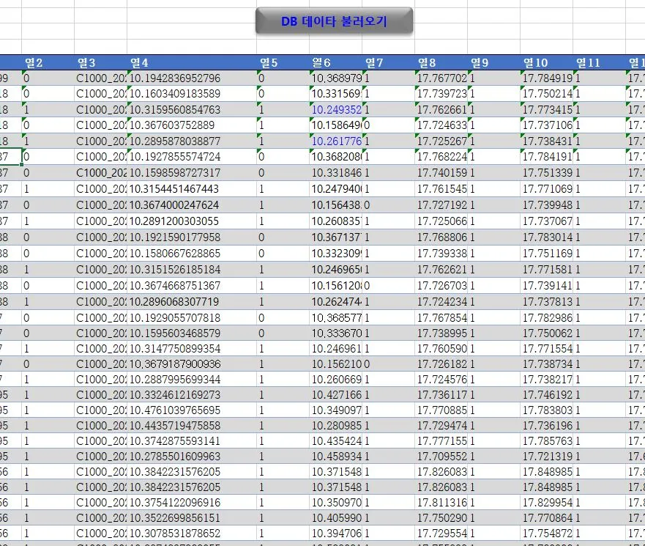Select cell with value 17.784919
Screen dimensions: 645x546
546,78
